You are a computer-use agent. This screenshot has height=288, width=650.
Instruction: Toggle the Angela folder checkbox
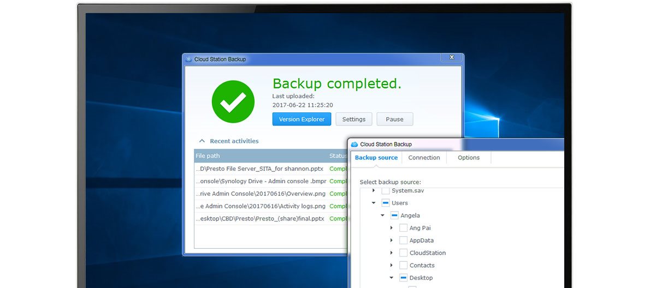[394, 215]
